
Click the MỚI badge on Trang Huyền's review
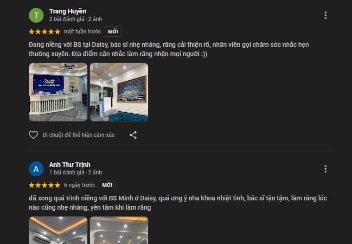(x=113, y=32)
